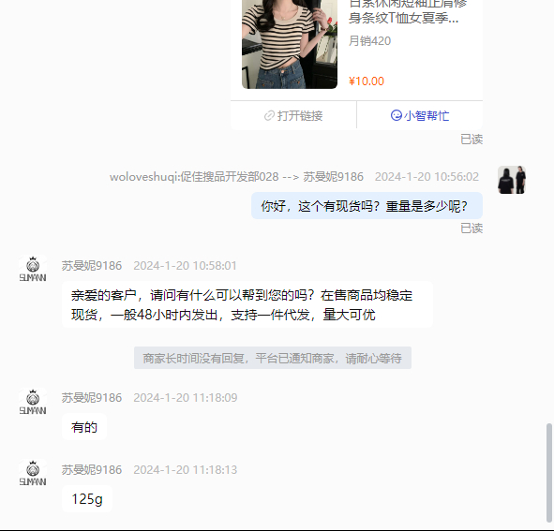Click the product title 身条纹T恤女夏季
The height and width of the screenshot is (531, 554).
(403, 18)
